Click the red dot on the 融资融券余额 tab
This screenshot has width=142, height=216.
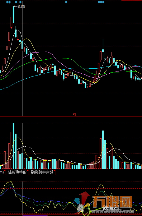54,170
